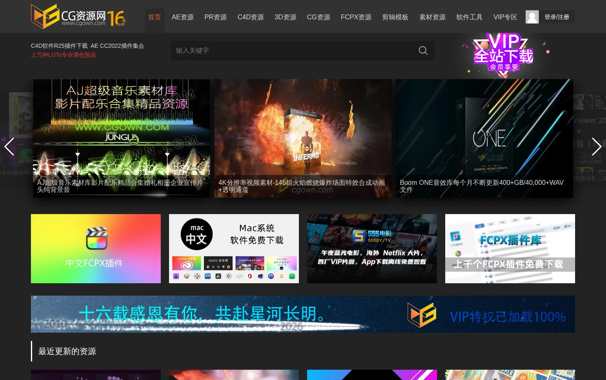Open the FCPX插件库 banner
606x380 pixels.
click(x=510, y=249)
